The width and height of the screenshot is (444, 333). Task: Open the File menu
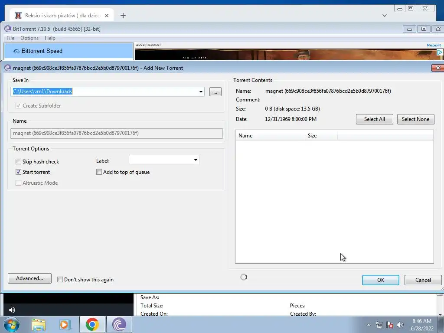click(x=10, y=38)
